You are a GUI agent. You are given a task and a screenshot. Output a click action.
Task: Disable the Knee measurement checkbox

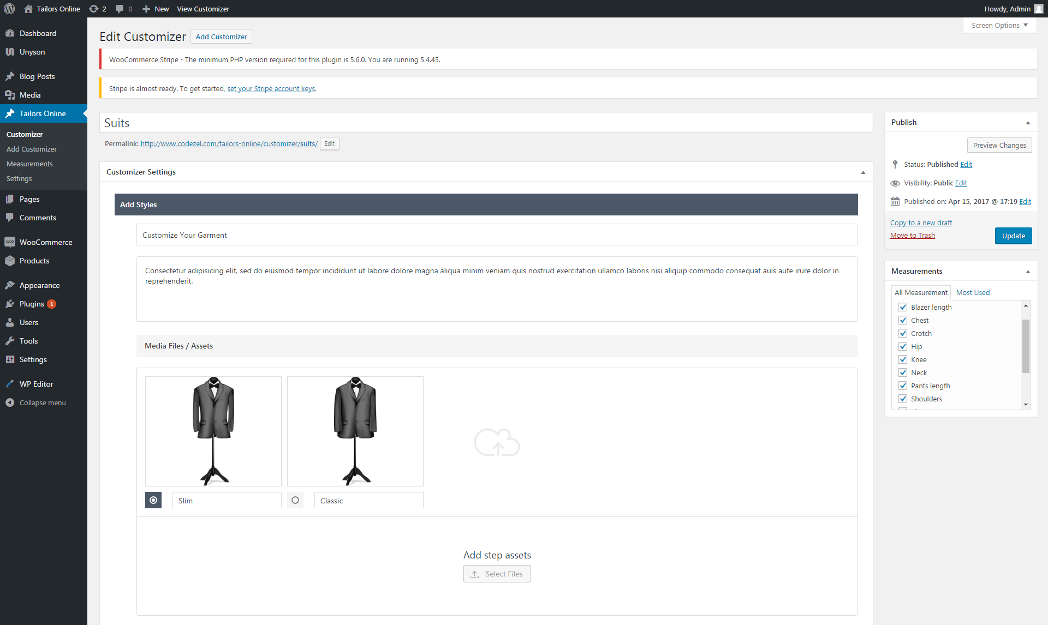coord(903,359)
